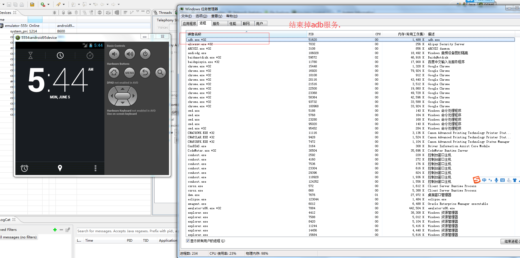Select emulator-5554 device row

75,25
